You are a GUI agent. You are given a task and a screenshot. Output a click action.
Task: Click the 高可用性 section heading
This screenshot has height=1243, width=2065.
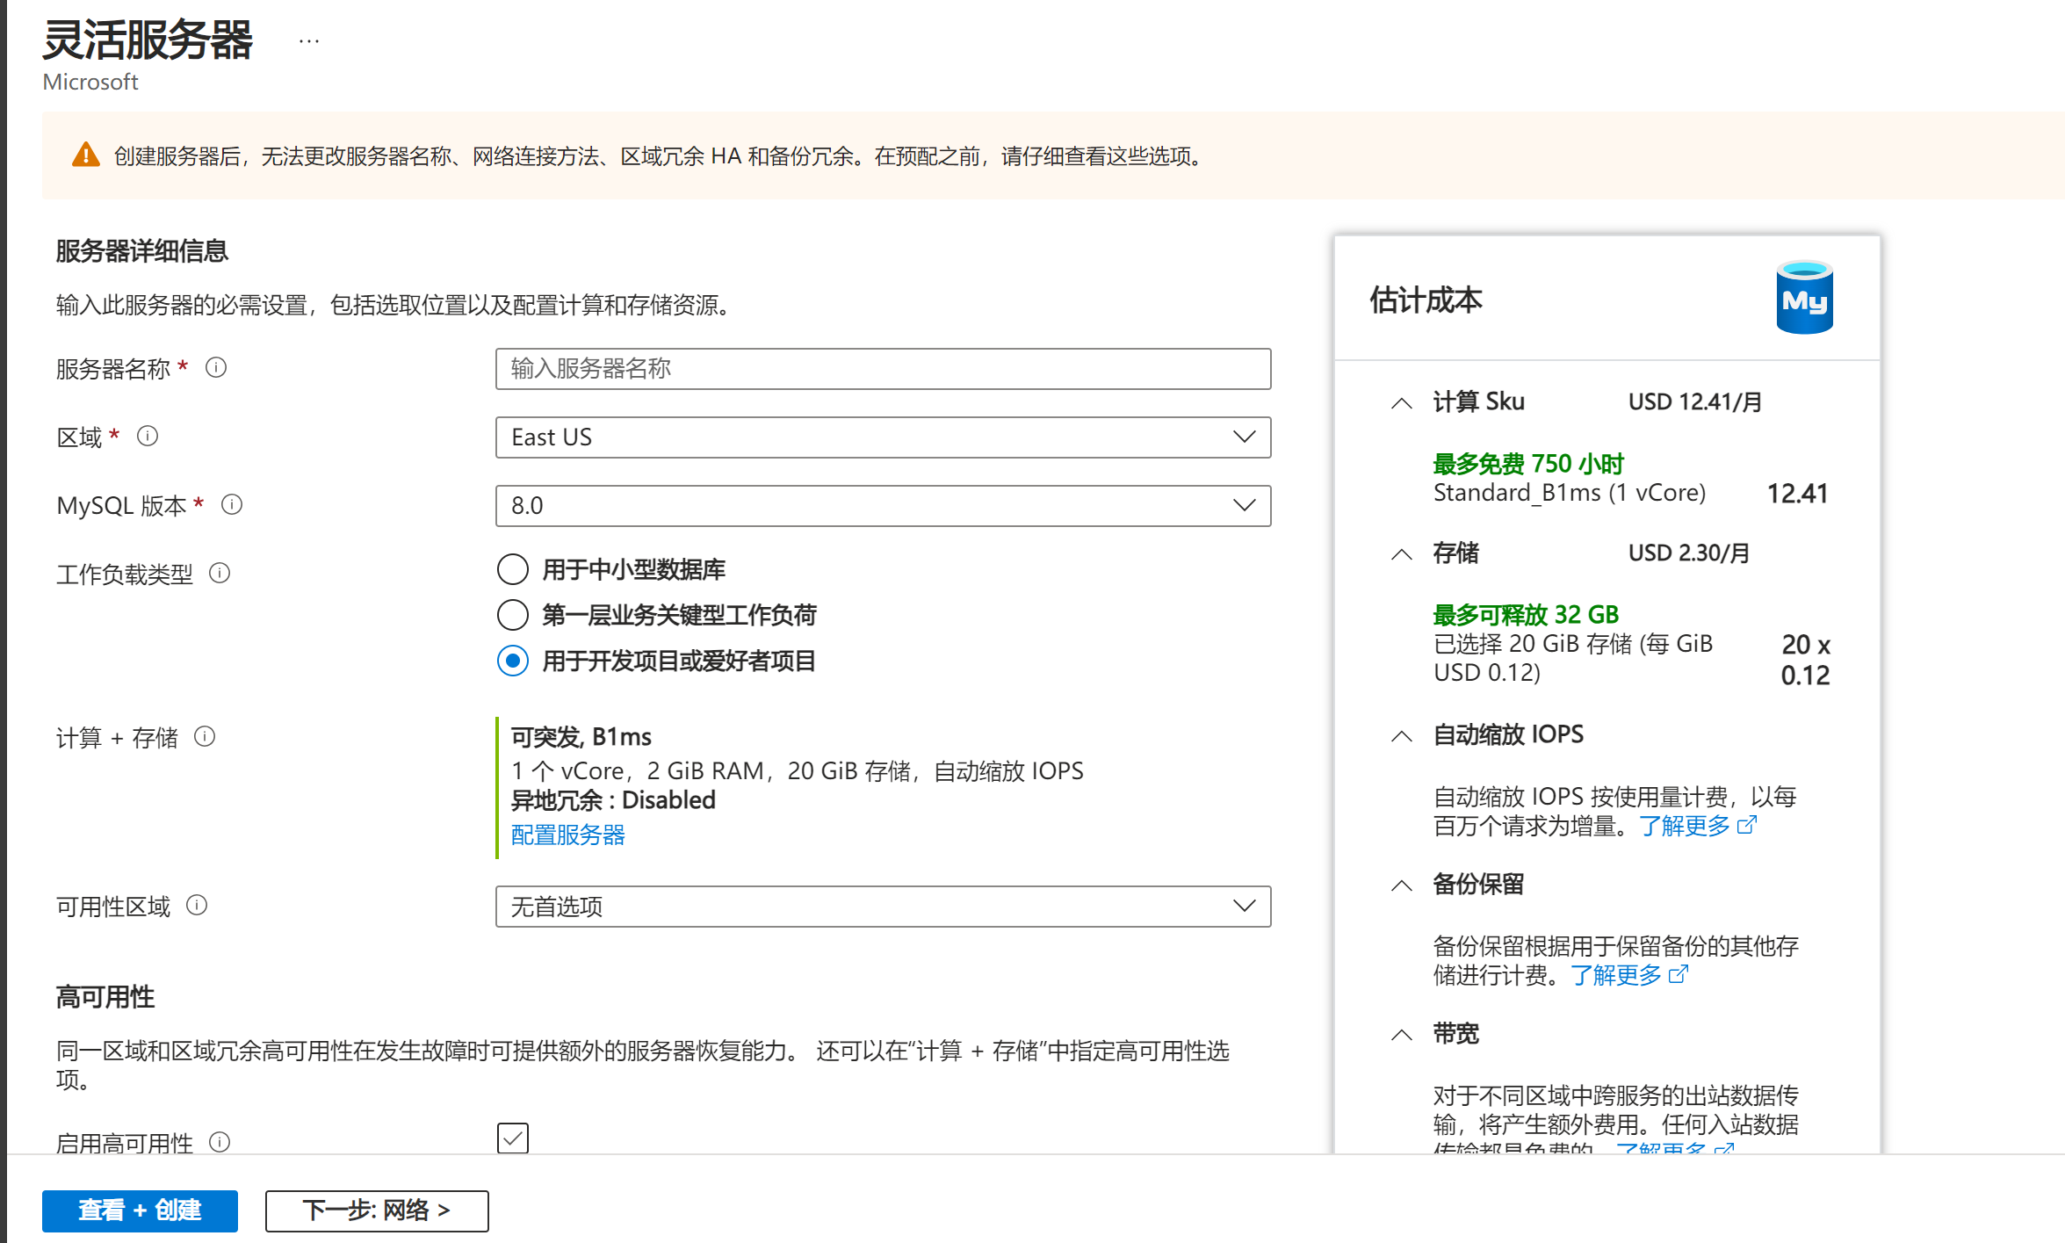pos(105,997)
